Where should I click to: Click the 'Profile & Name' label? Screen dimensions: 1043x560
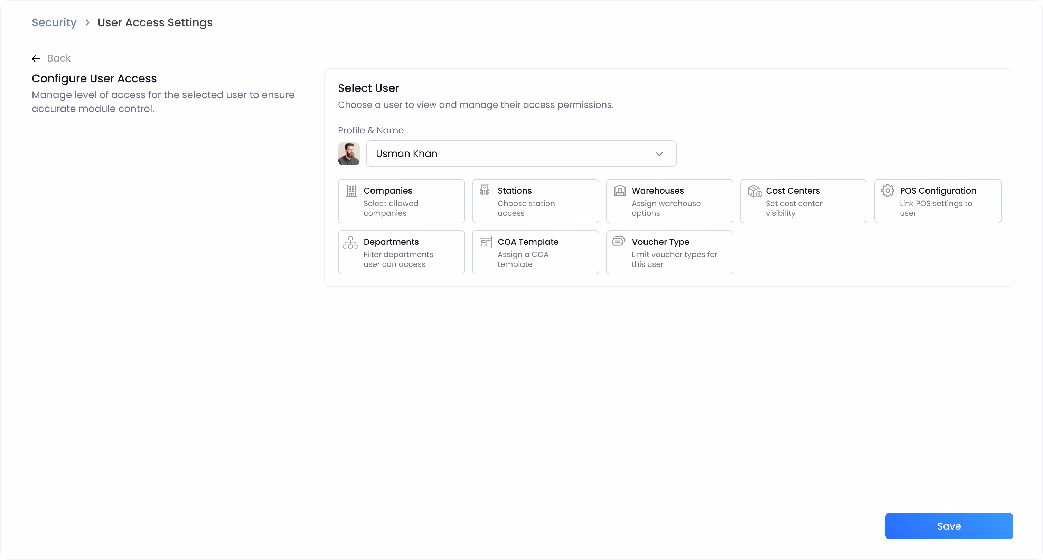pyautogui.click(x=370, y=130)
